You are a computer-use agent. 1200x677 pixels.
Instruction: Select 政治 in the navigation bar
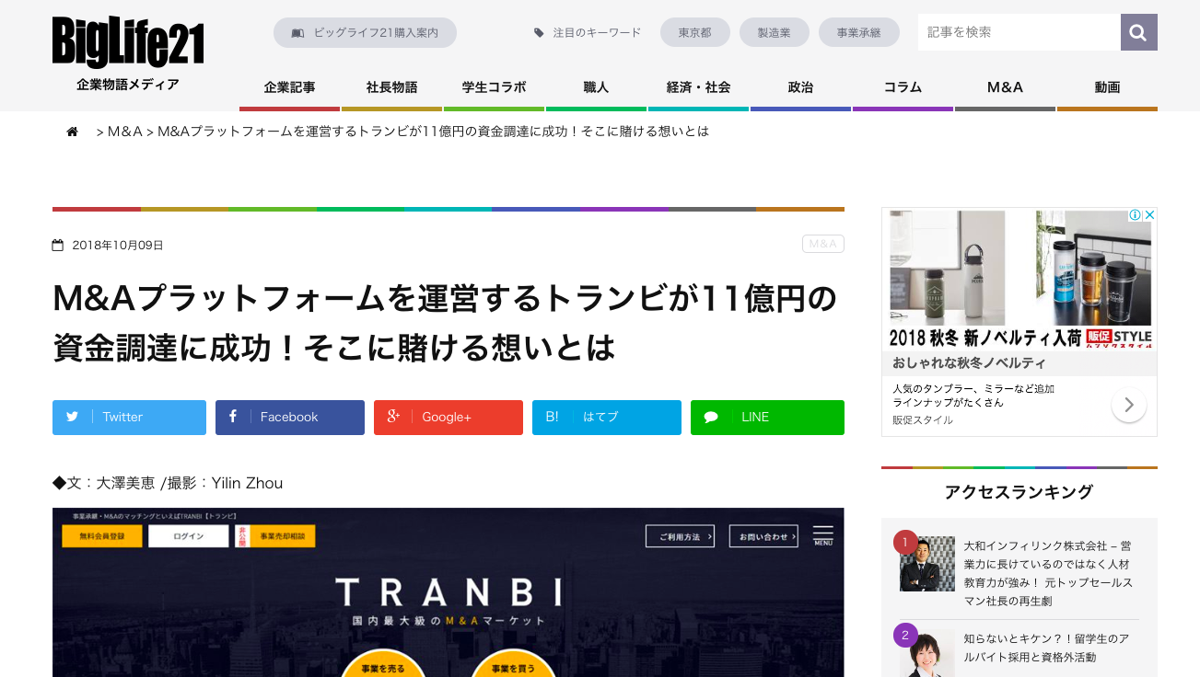coord(800,88)
